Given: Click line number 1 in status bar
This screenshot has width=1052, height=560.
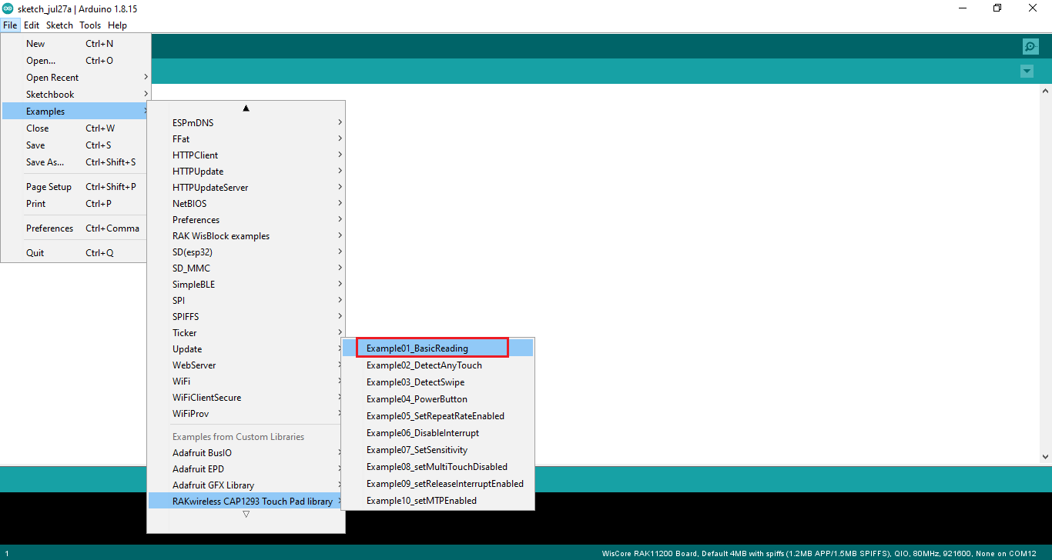Looking at the screenshot, I should coord(6,553).
